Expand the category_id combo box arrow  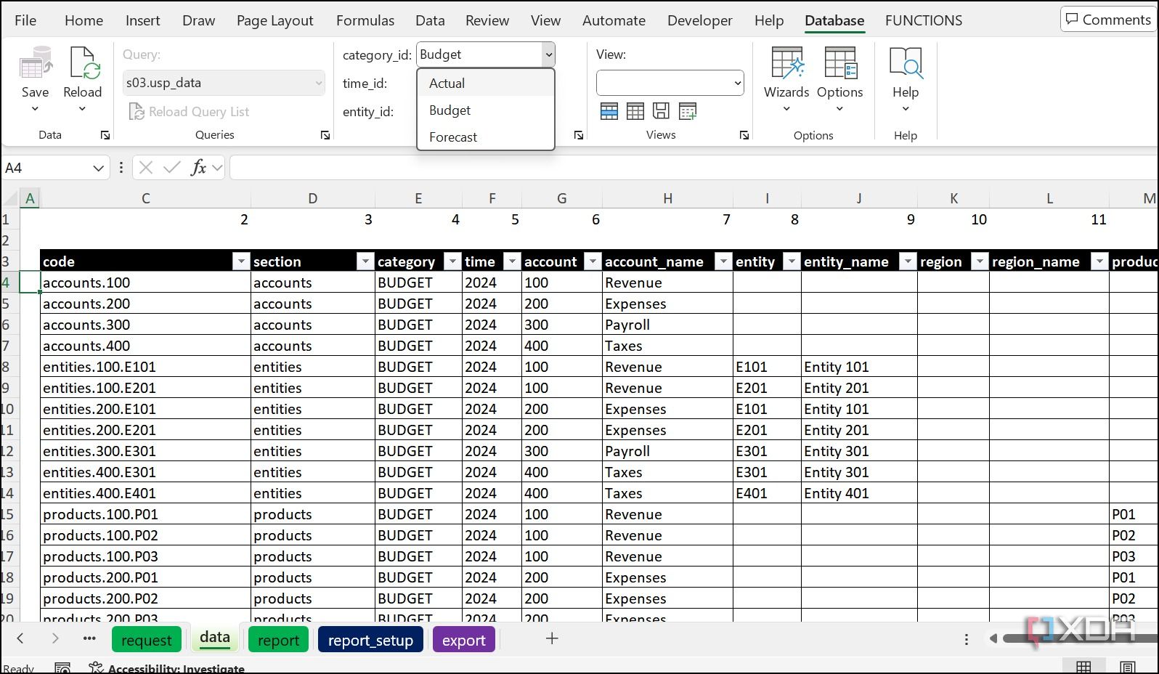coord(549,54)
